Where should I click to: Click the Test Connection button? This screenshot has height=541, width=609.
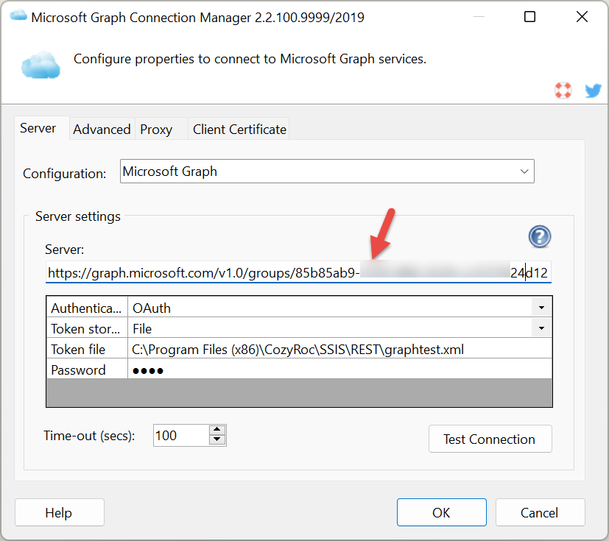click(490, 439)
